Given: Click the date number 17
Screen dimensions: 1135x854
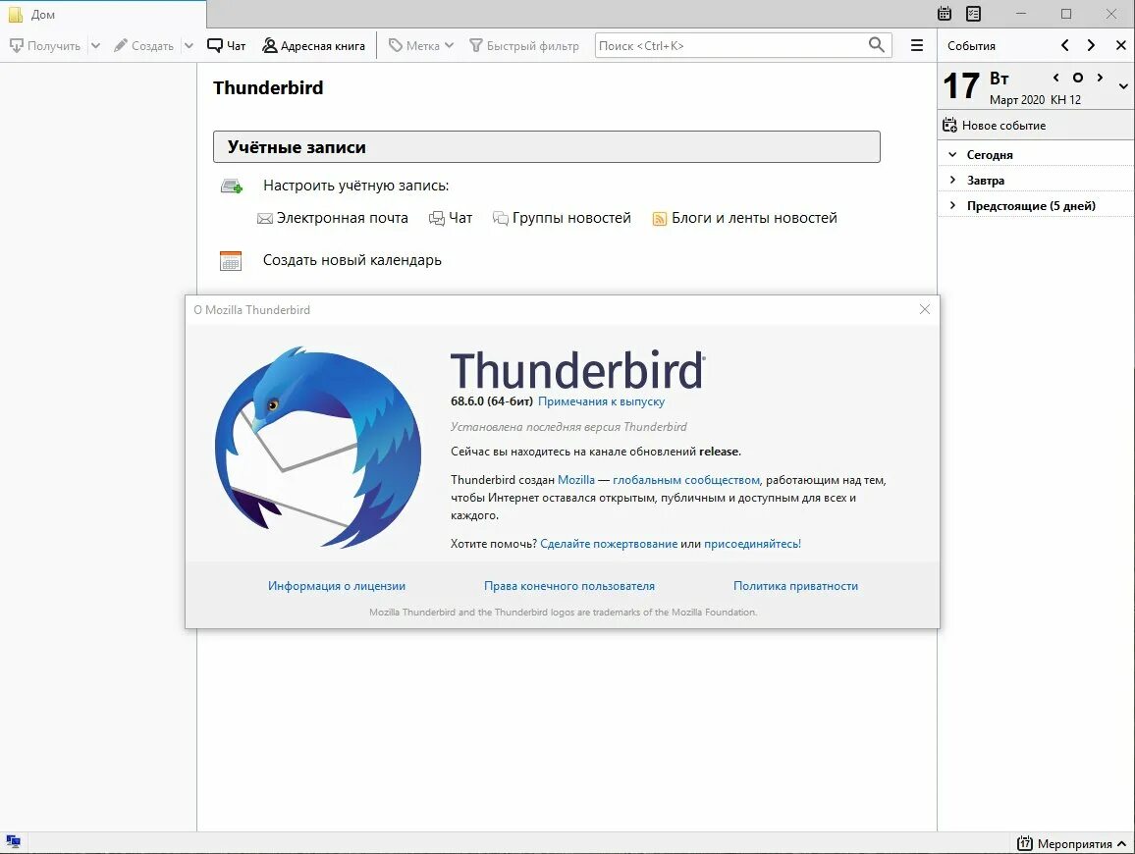Looking at the screenshot, I should 961,86.
